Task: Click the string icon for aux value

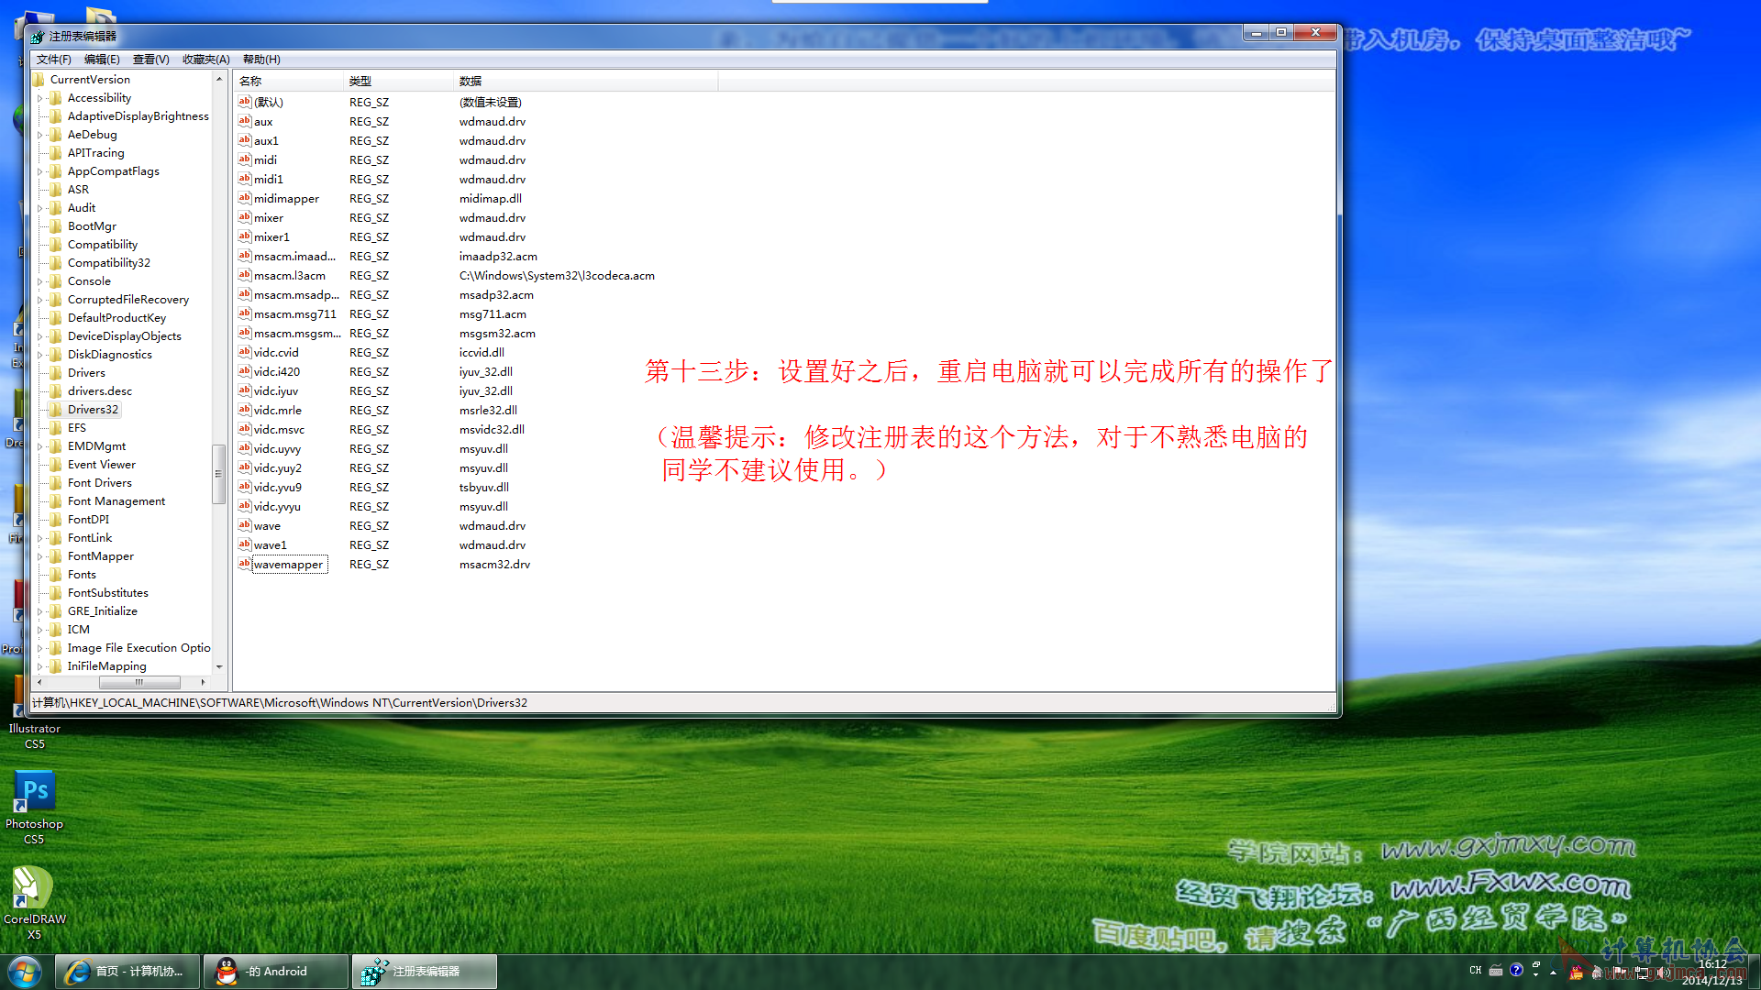Action: click(x=245, y=121)
